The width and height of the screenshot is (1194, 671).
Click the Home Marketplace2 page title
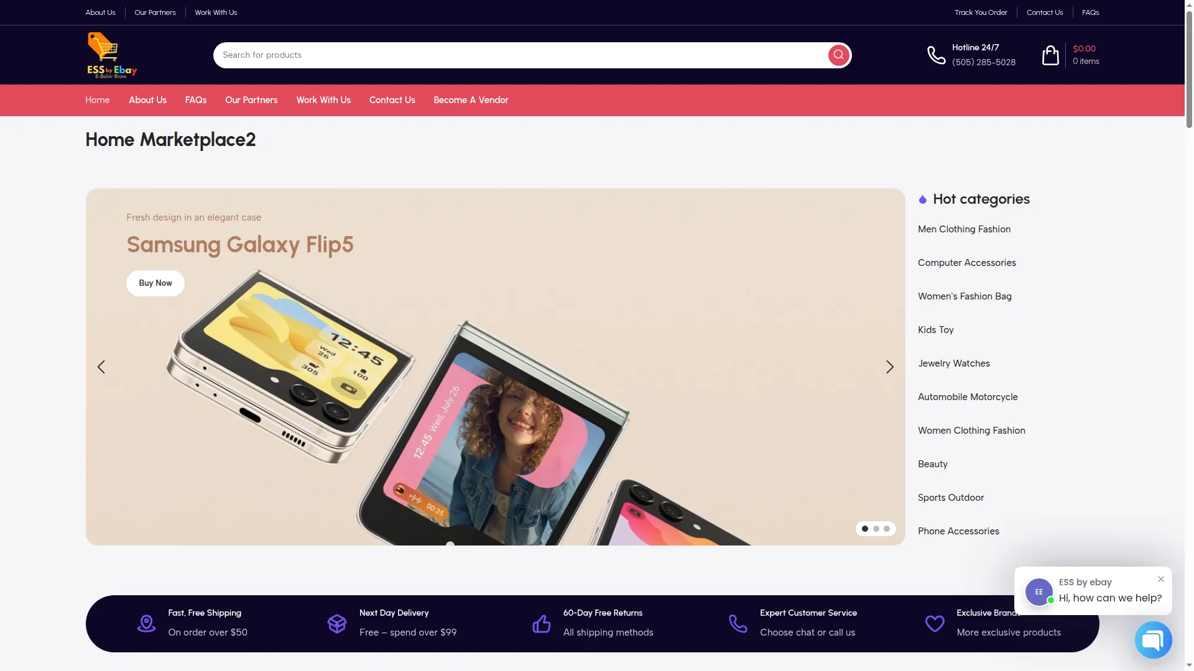(170, 140)
